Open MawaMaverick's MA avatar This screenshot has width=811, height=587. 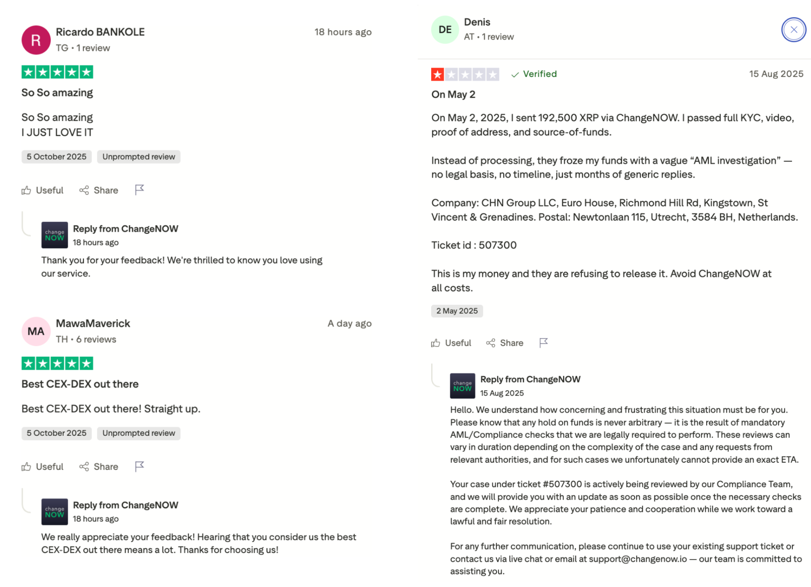click(36, 331)
